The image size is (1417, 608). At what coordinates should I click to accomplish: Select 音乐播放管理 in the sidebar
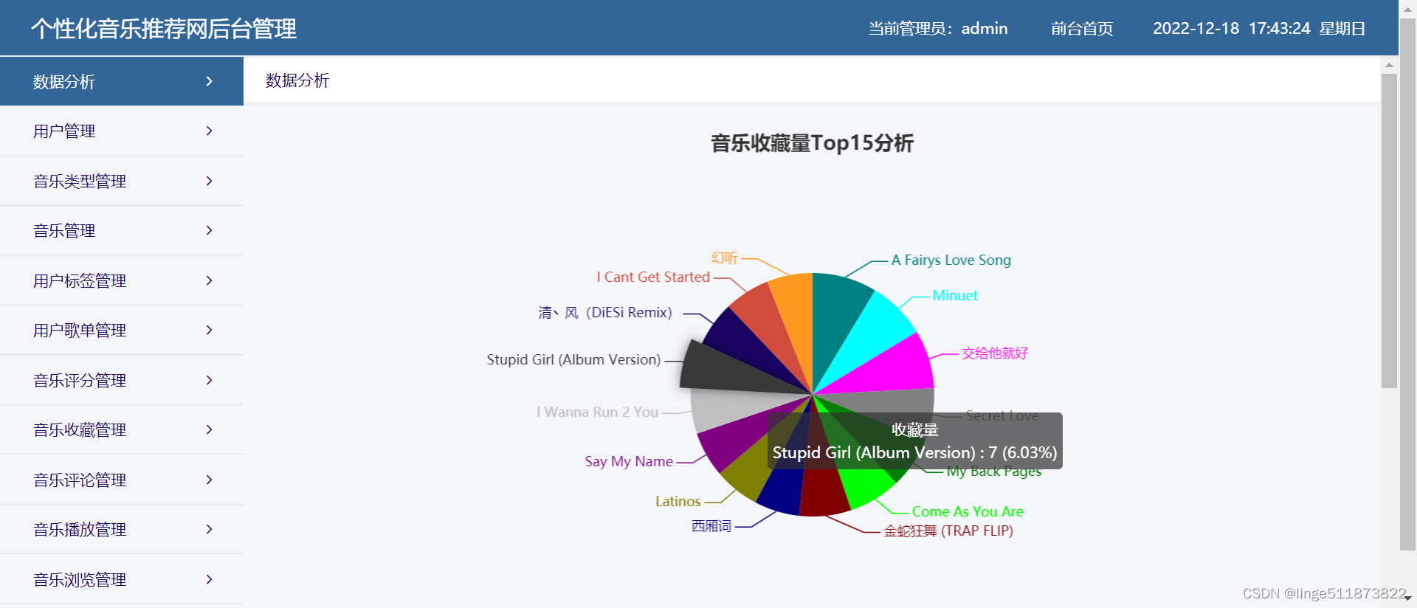(122, 530)
